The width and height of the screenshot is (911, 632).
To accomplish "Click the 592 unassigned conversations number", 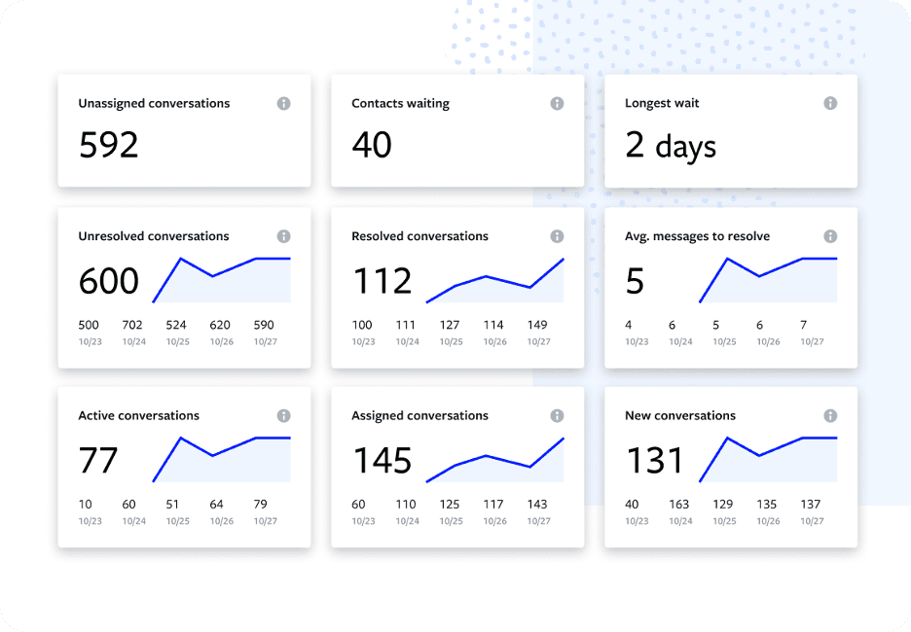I will point(109,145).
